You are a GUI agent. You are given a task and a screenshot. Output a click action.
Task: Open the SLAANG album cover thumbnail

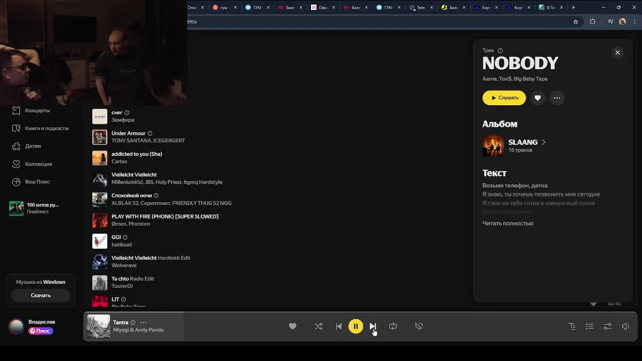(x=493, y=146)
